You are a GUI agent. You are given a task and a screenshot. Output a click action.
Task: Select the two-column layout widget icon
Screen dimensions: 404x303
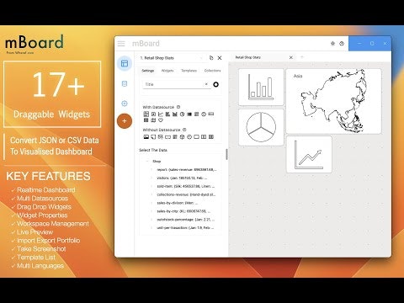204,137
